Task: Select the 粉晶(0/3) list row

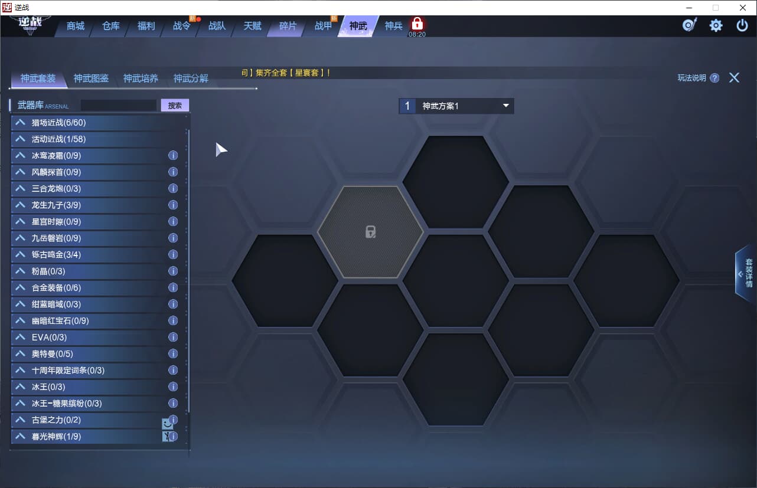Action: [99, 271]
